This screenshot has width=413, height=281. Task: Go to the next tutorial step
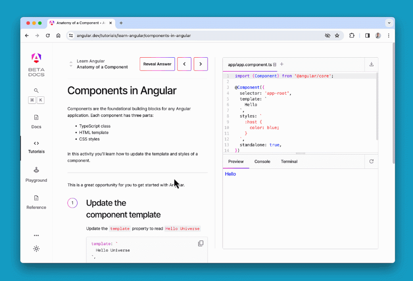point(201,64)
